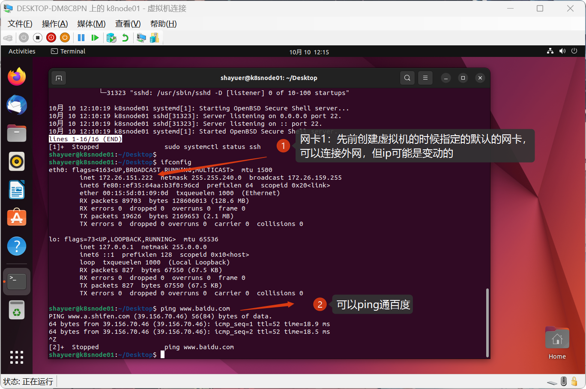
Task: Open the Help icon in the dock
Action: [x=17, y=246]
